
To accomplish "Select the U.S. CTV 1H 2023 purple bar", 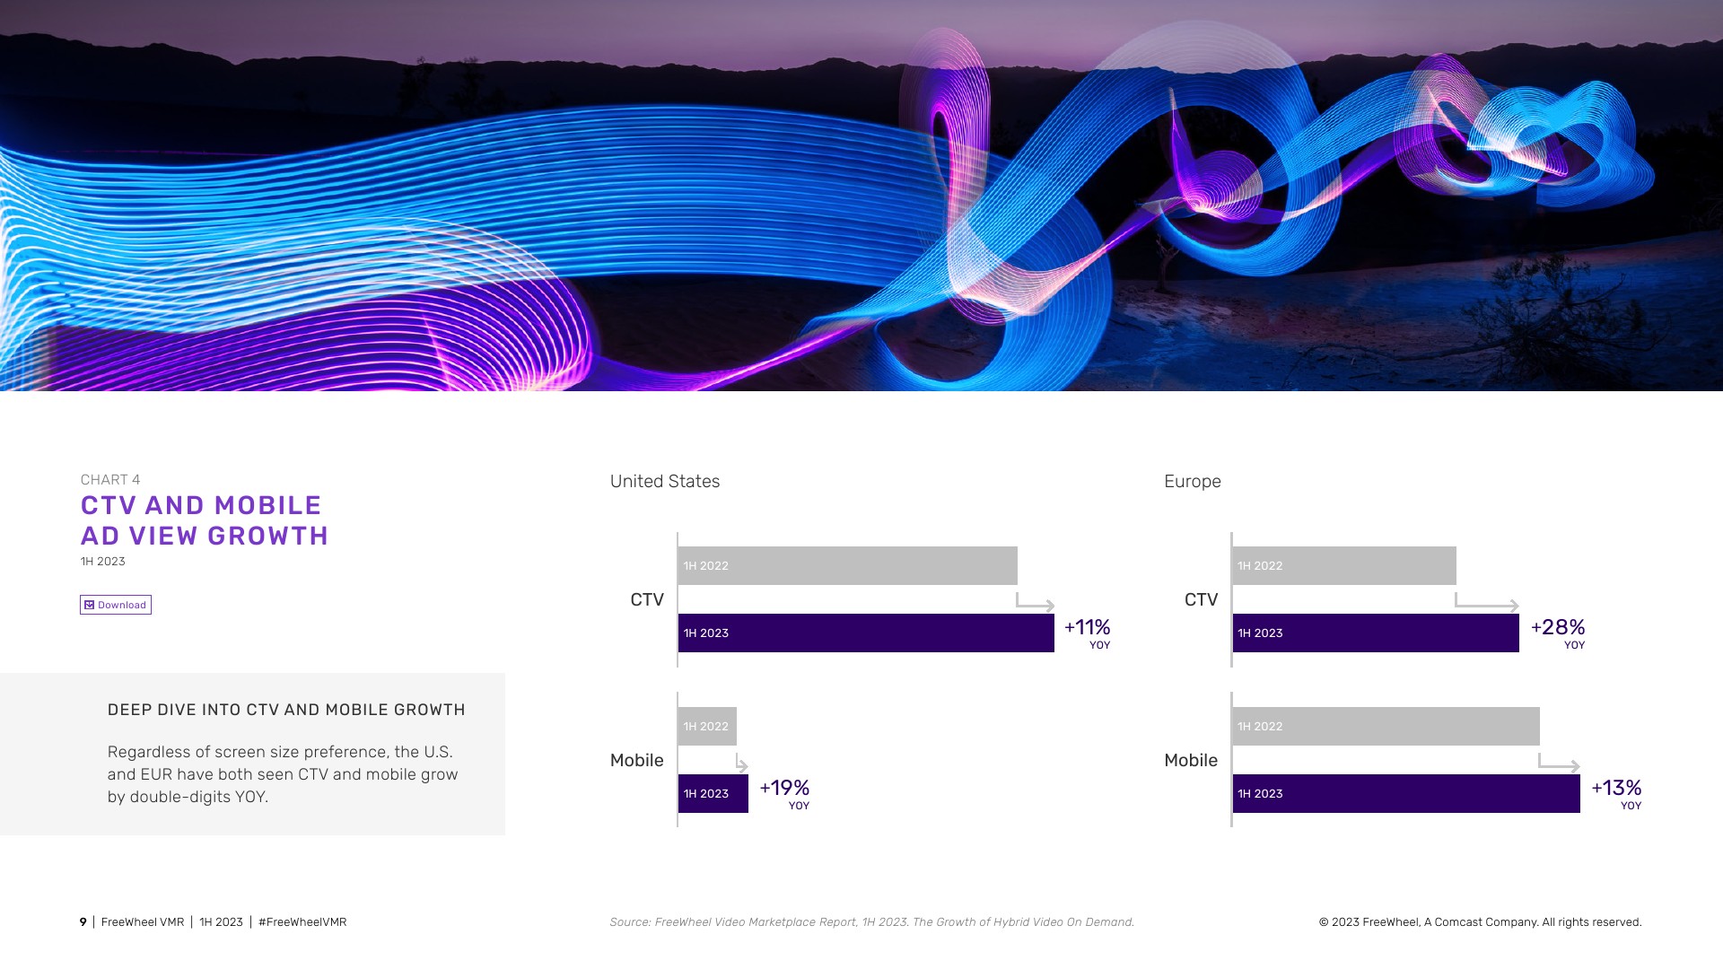I will (866, 633).
